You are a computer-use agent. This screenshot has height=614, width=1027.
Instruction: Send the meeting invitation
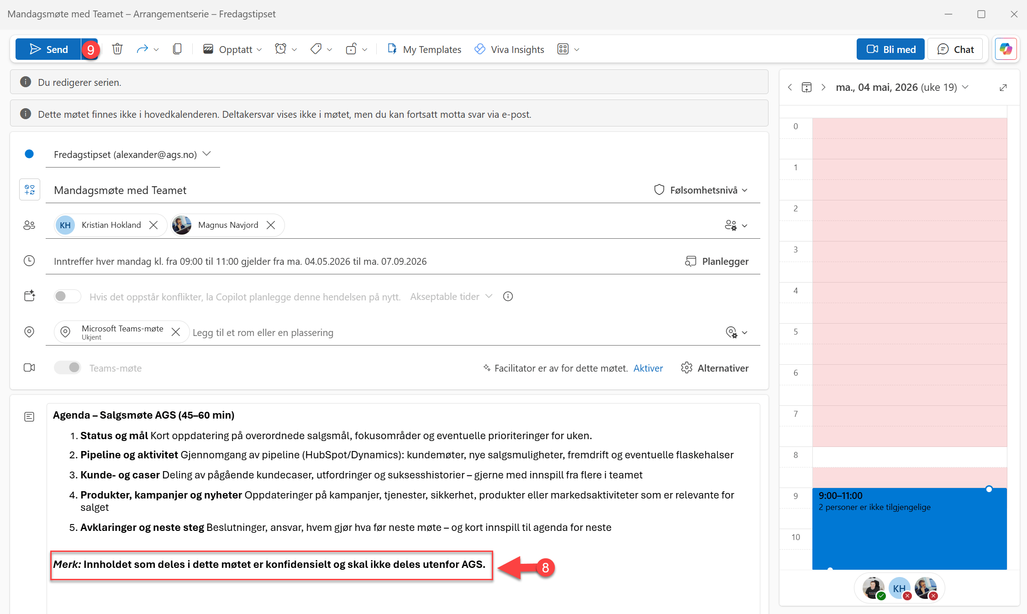point(48,49)
